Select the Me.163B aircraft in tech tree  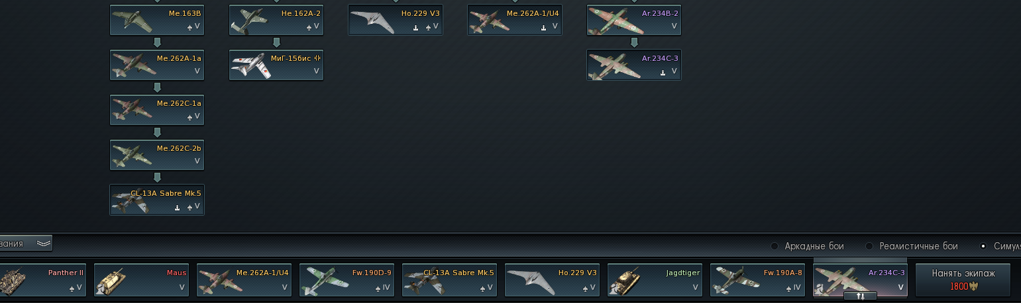click(157, 20)
